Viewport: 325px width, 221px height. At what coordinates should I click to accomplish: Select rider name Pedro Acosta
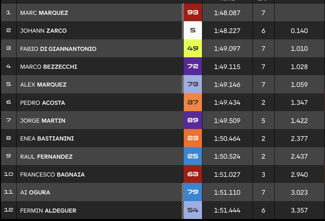click(43, 103)
